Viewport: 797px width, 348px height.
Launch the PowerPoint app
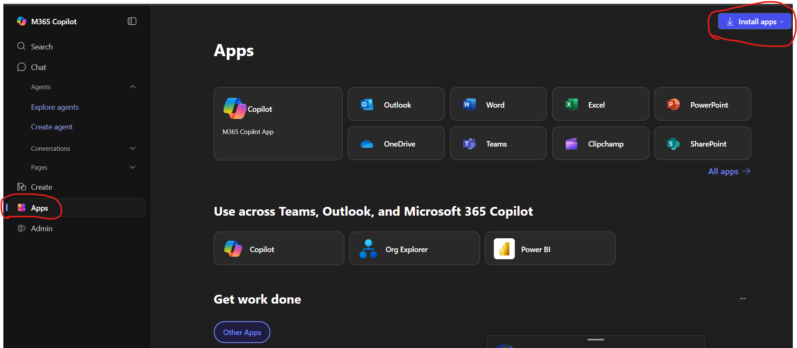(702, 104)
